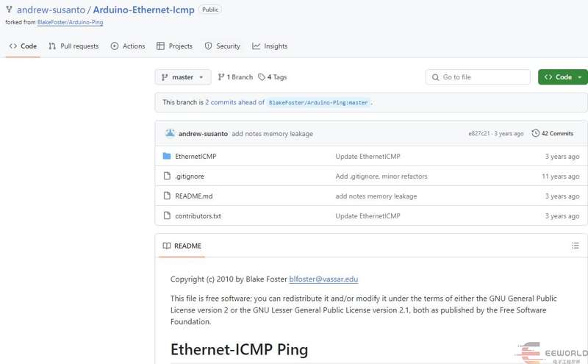The image size is (588, 364).
Task: Click the blfoster@vassar.edu email link
Action: coord(323,279)
